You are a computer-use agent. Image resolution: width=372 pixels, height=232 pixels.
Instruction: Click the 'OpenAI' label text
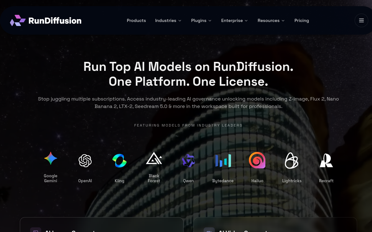pyautogui.click(x=85, y=181)
